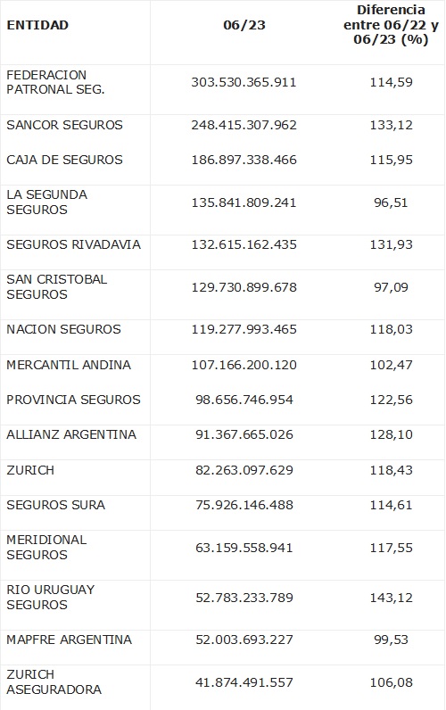Viewport: 446px width, 710px height.
Task: Click value 303.530.365.911 in first row
Action: coord(244,82)
